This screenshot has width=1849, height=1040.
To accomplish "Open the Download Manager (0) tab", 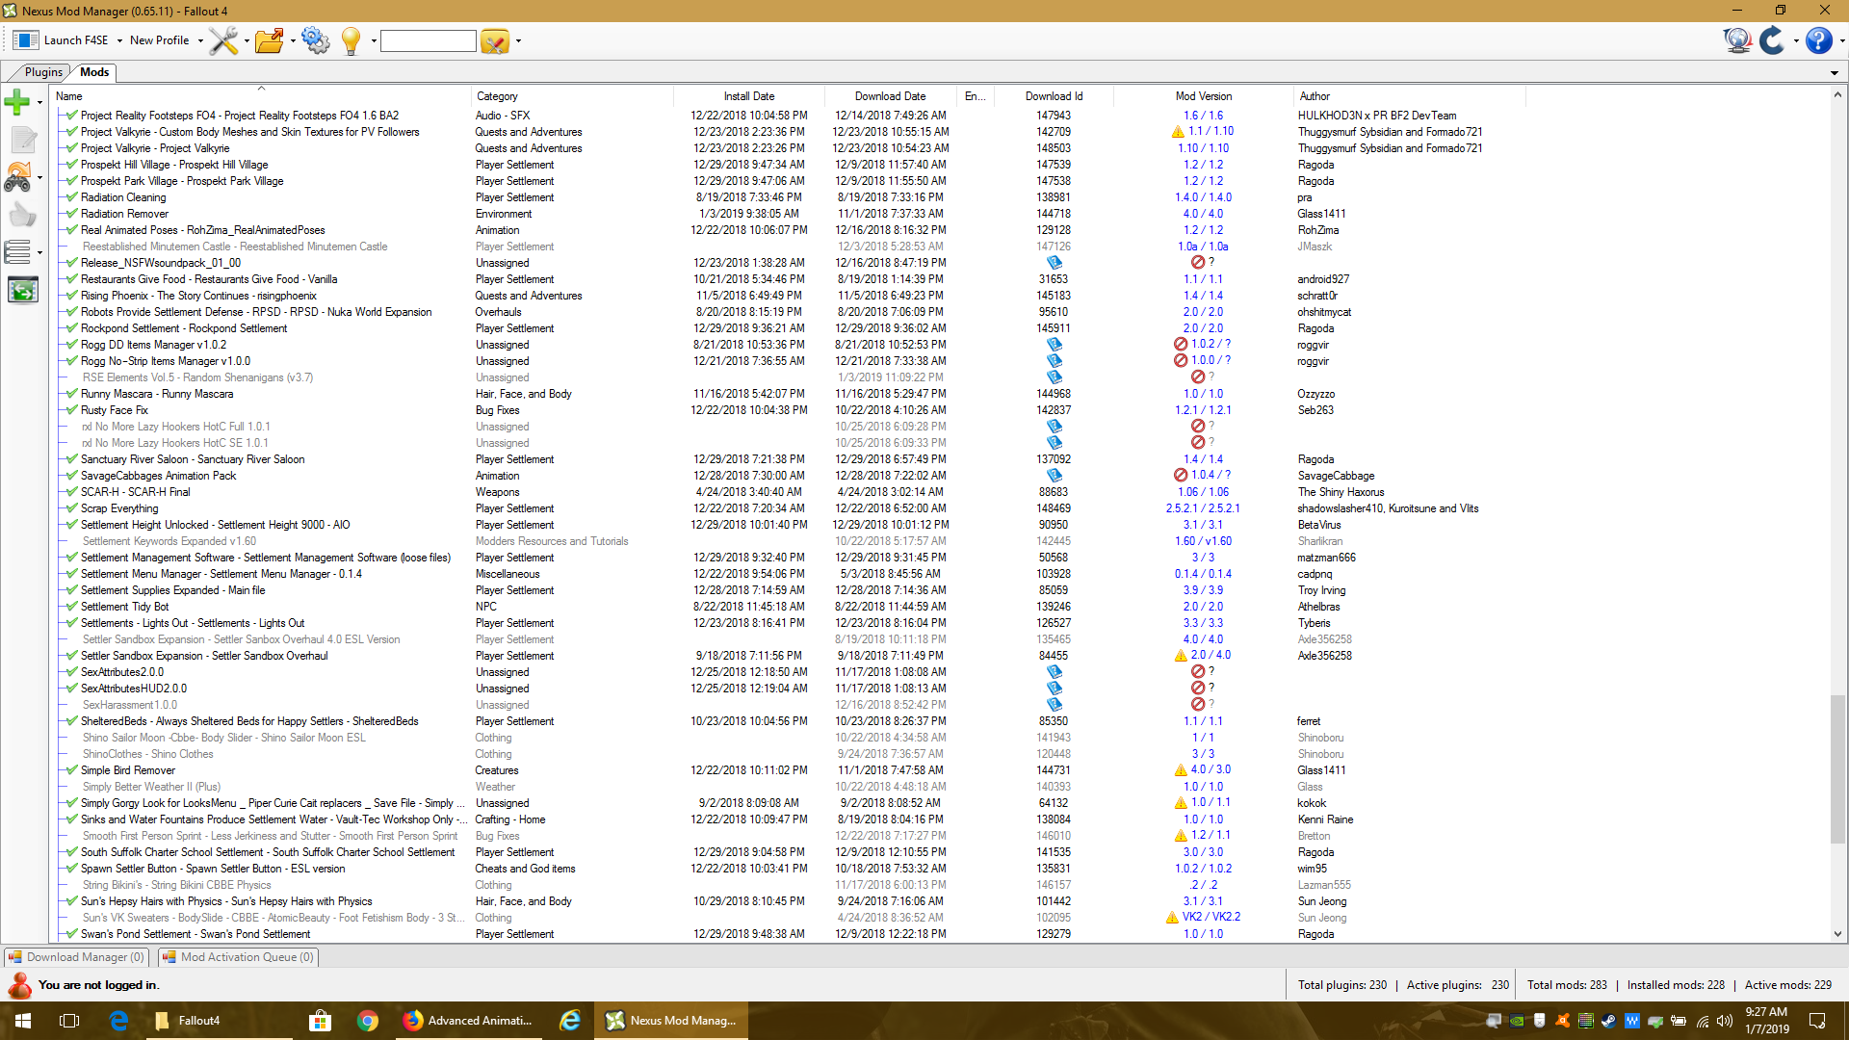I will (77, 957).
